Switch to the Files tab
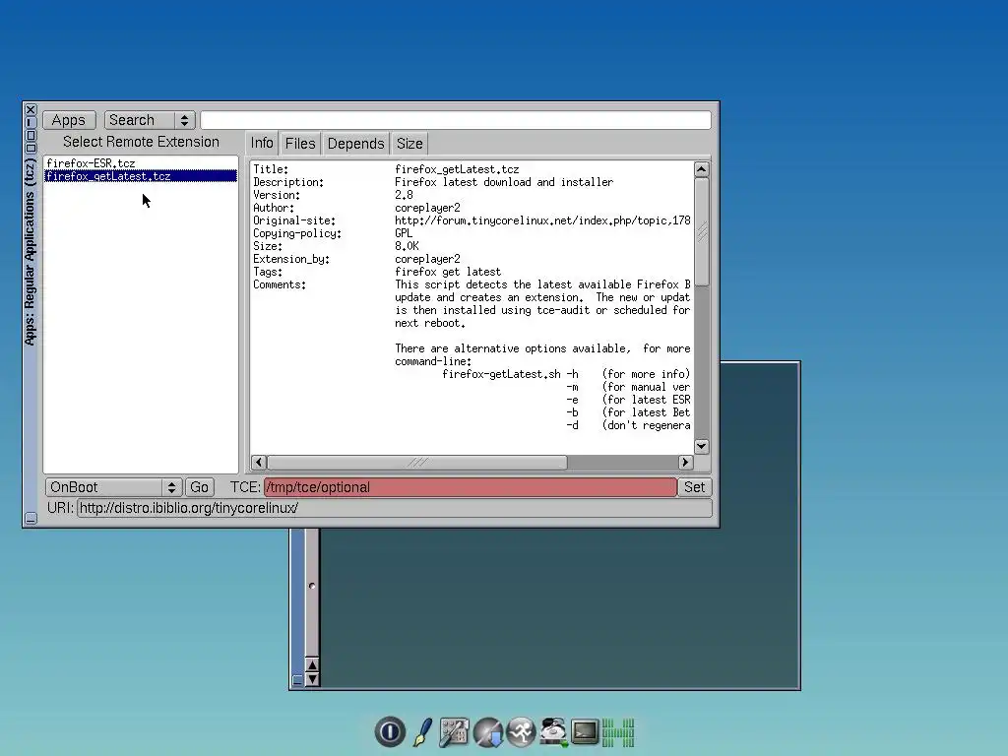 [x=300, y=144]
